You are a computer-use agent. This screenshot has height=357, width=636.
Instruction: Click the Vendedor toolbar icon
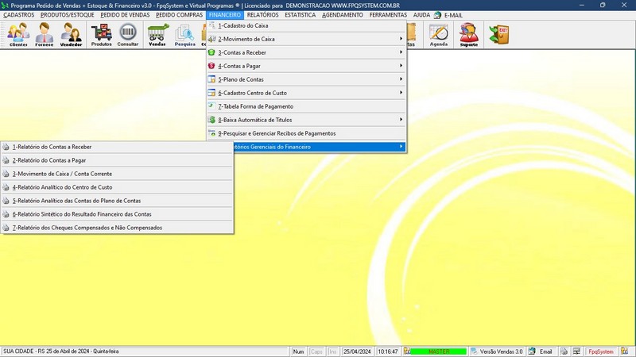71,34
